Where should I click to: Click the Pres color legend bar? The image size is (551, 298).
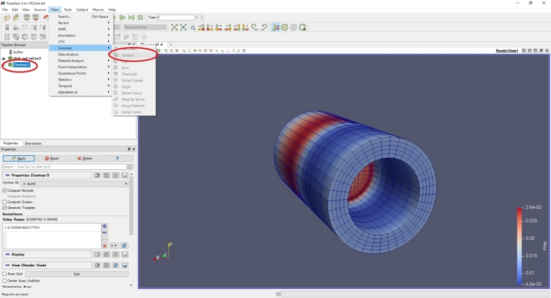[x=519, y=246]
